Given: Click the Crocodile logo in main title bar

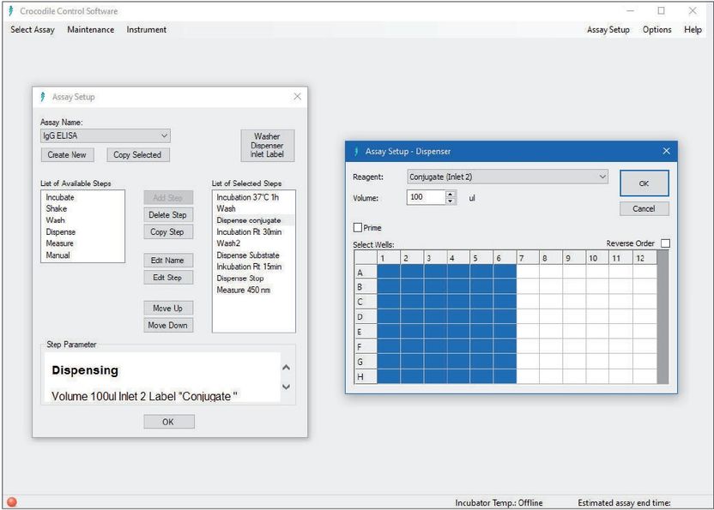Looking at the screenshot, I should pos(11,11).
